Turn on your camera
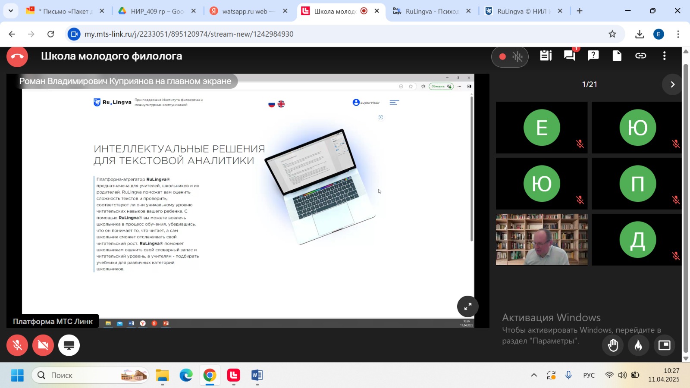This screenshot has height=388, width=690. point(43,345)
